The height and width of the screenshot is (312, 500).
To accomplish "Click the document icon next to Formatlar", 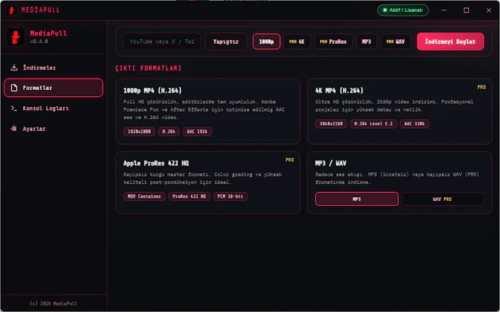I will [x=14, y=88].
